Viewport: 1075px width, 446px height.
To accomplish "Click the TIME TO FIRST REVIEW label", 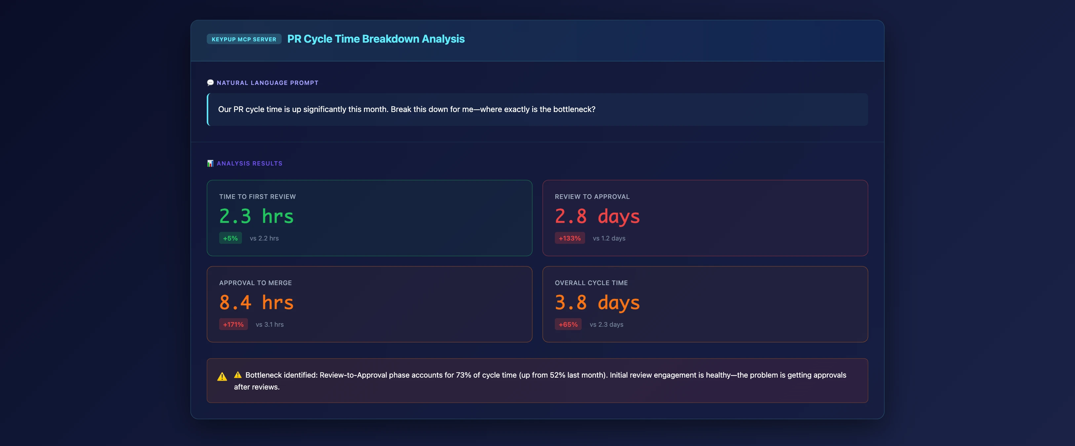I will tap(258, 197).
